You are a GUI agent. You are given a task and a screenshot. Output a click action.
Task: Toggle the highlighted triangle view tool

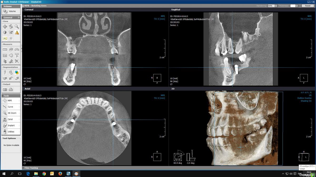tap(17, 33)
